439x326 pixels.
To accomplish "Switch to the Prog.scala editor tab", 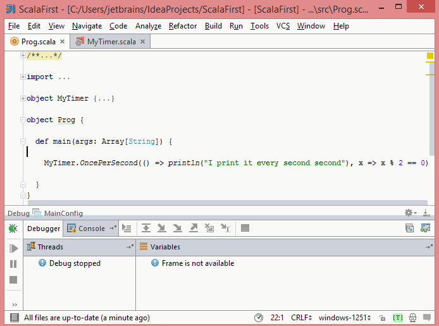I will 38,42.
